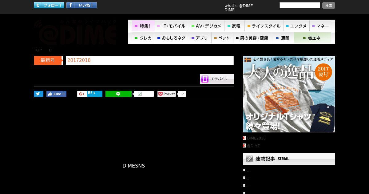This screenshot has width=369, height=194.
Task: Open the エンタメ menu tab
Action: tap(296, 26)
